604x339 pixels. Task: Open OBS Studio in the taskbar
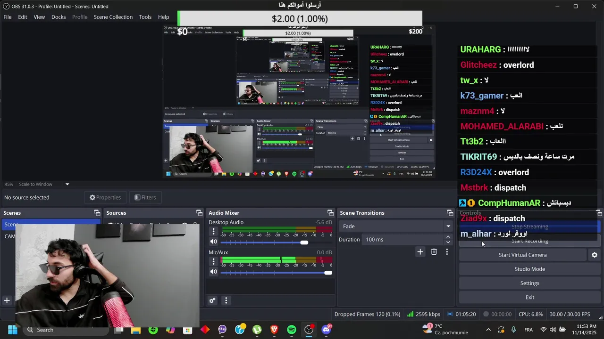309,330
